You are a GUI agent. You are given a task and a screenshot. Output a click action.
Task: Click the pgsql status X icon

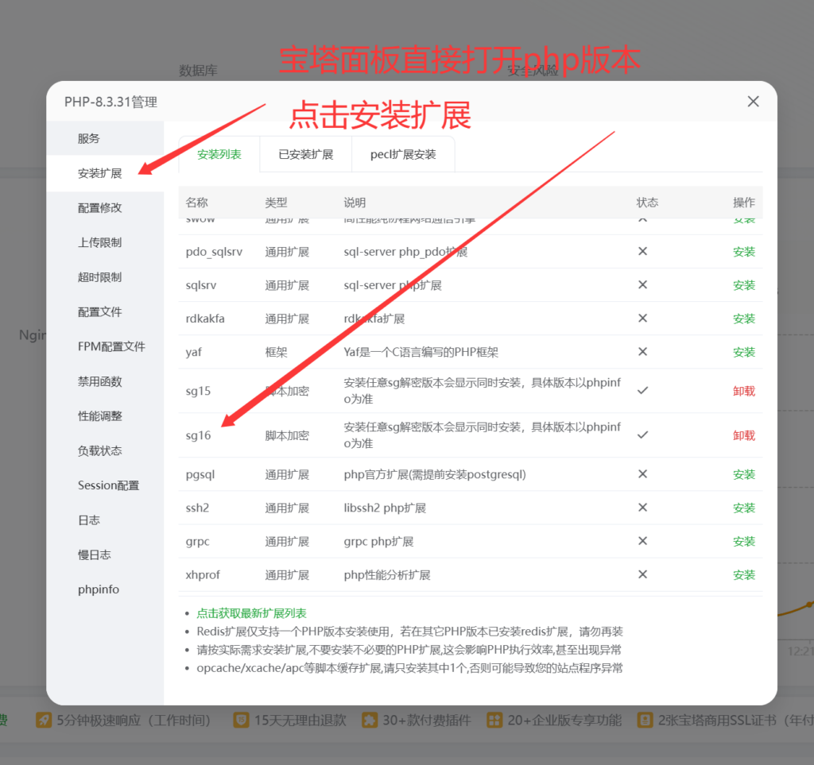[x=642, y=474]
